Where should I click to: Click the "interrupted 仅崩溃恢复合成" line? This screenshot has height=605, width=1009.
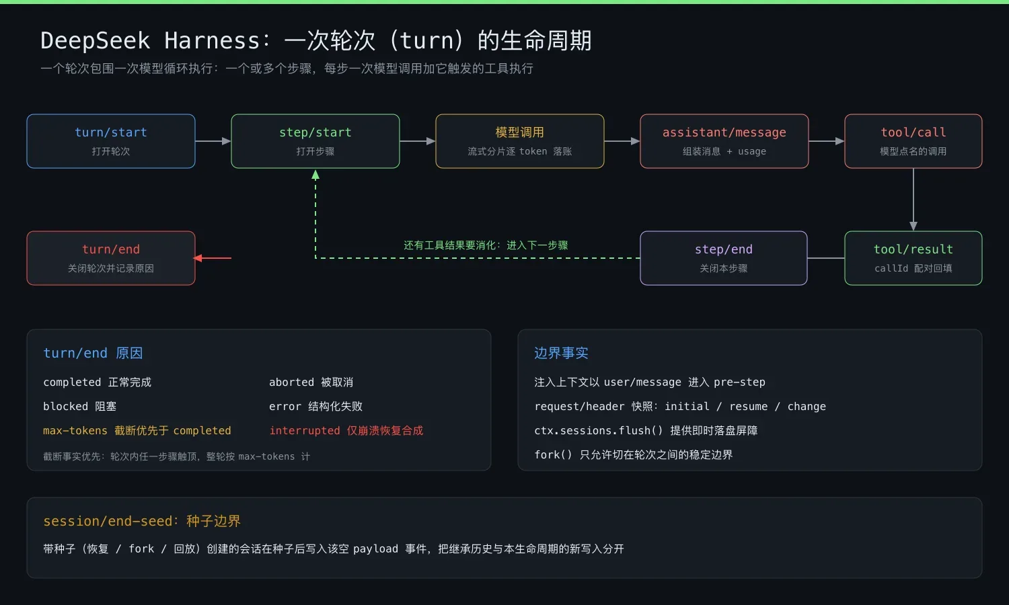[346, 430]
